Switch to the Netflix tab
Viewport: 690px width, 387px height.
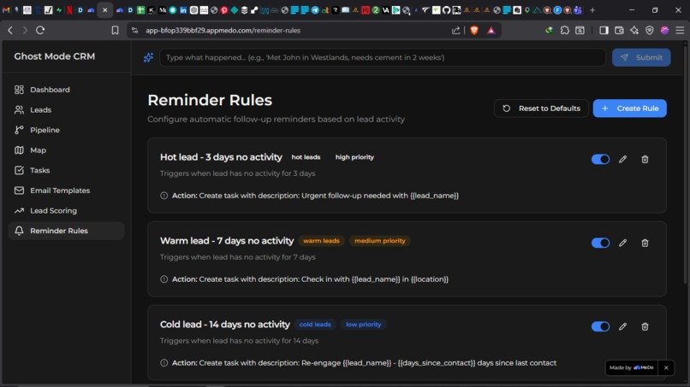point(69,9)
